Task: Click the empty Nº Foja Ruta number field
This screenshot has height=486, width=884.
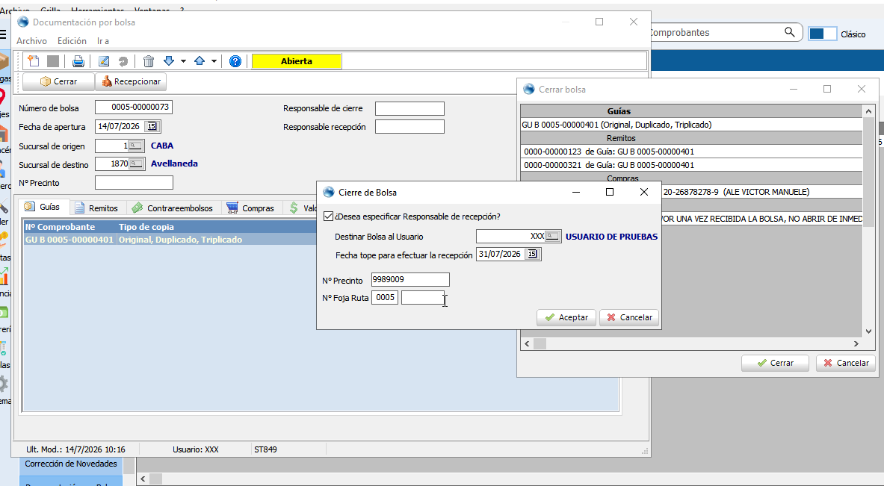Action: pos(423,297)
